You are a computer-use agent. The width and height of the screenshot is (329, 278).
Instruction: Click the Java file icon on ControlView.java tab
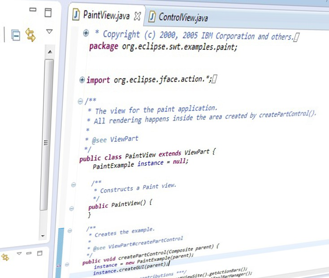coord(152,17)
